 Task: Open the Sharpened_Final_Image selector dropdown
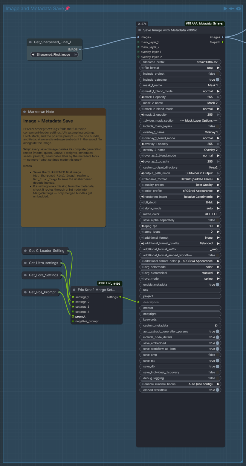54,55
